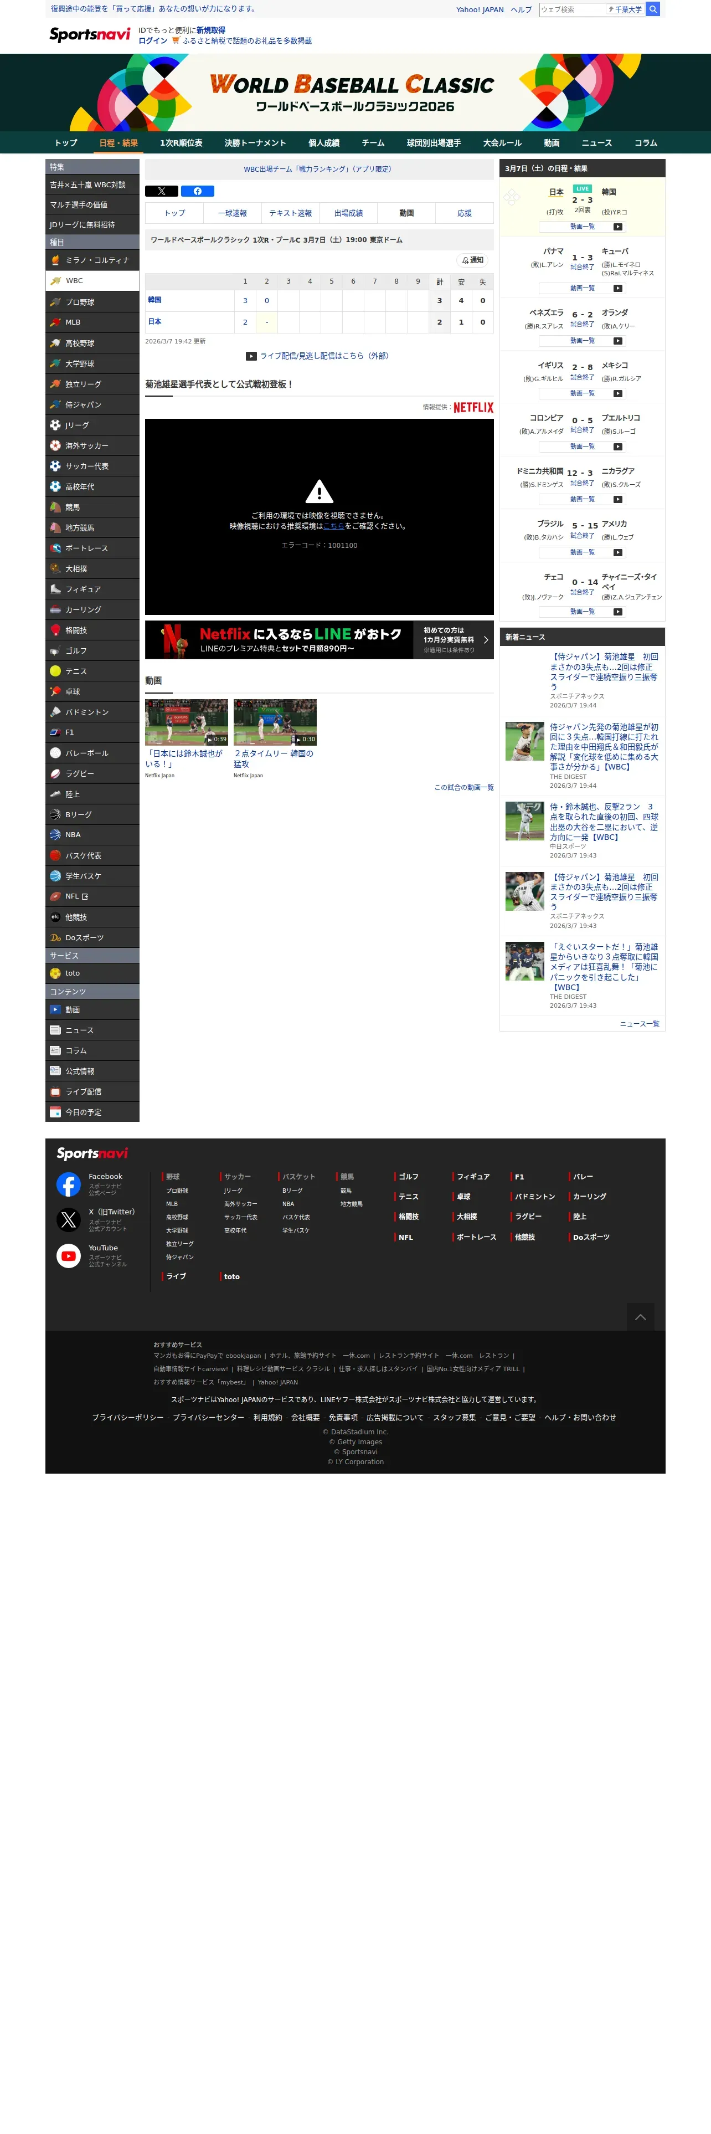The height and width of the screenshot is (2134, 711).
Task: Open the toto service entry
Action: (x=92, y=973)
